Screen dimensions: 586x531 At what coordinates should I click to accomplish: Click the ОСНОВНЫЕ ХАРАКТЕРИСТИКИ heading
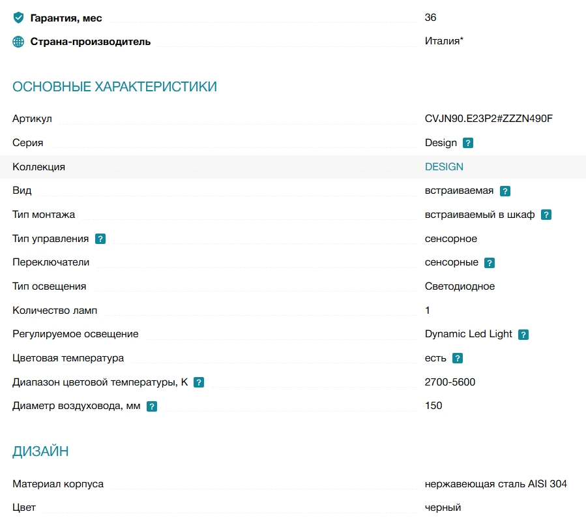point(115,86)
